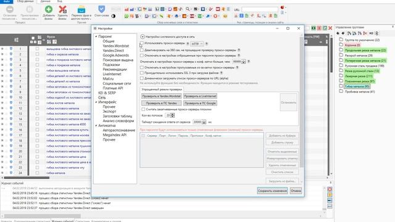Screen dimensions: 395x222
Task: Click Проверить в Yandex.Wordstat button
Action: pos(161,96)
